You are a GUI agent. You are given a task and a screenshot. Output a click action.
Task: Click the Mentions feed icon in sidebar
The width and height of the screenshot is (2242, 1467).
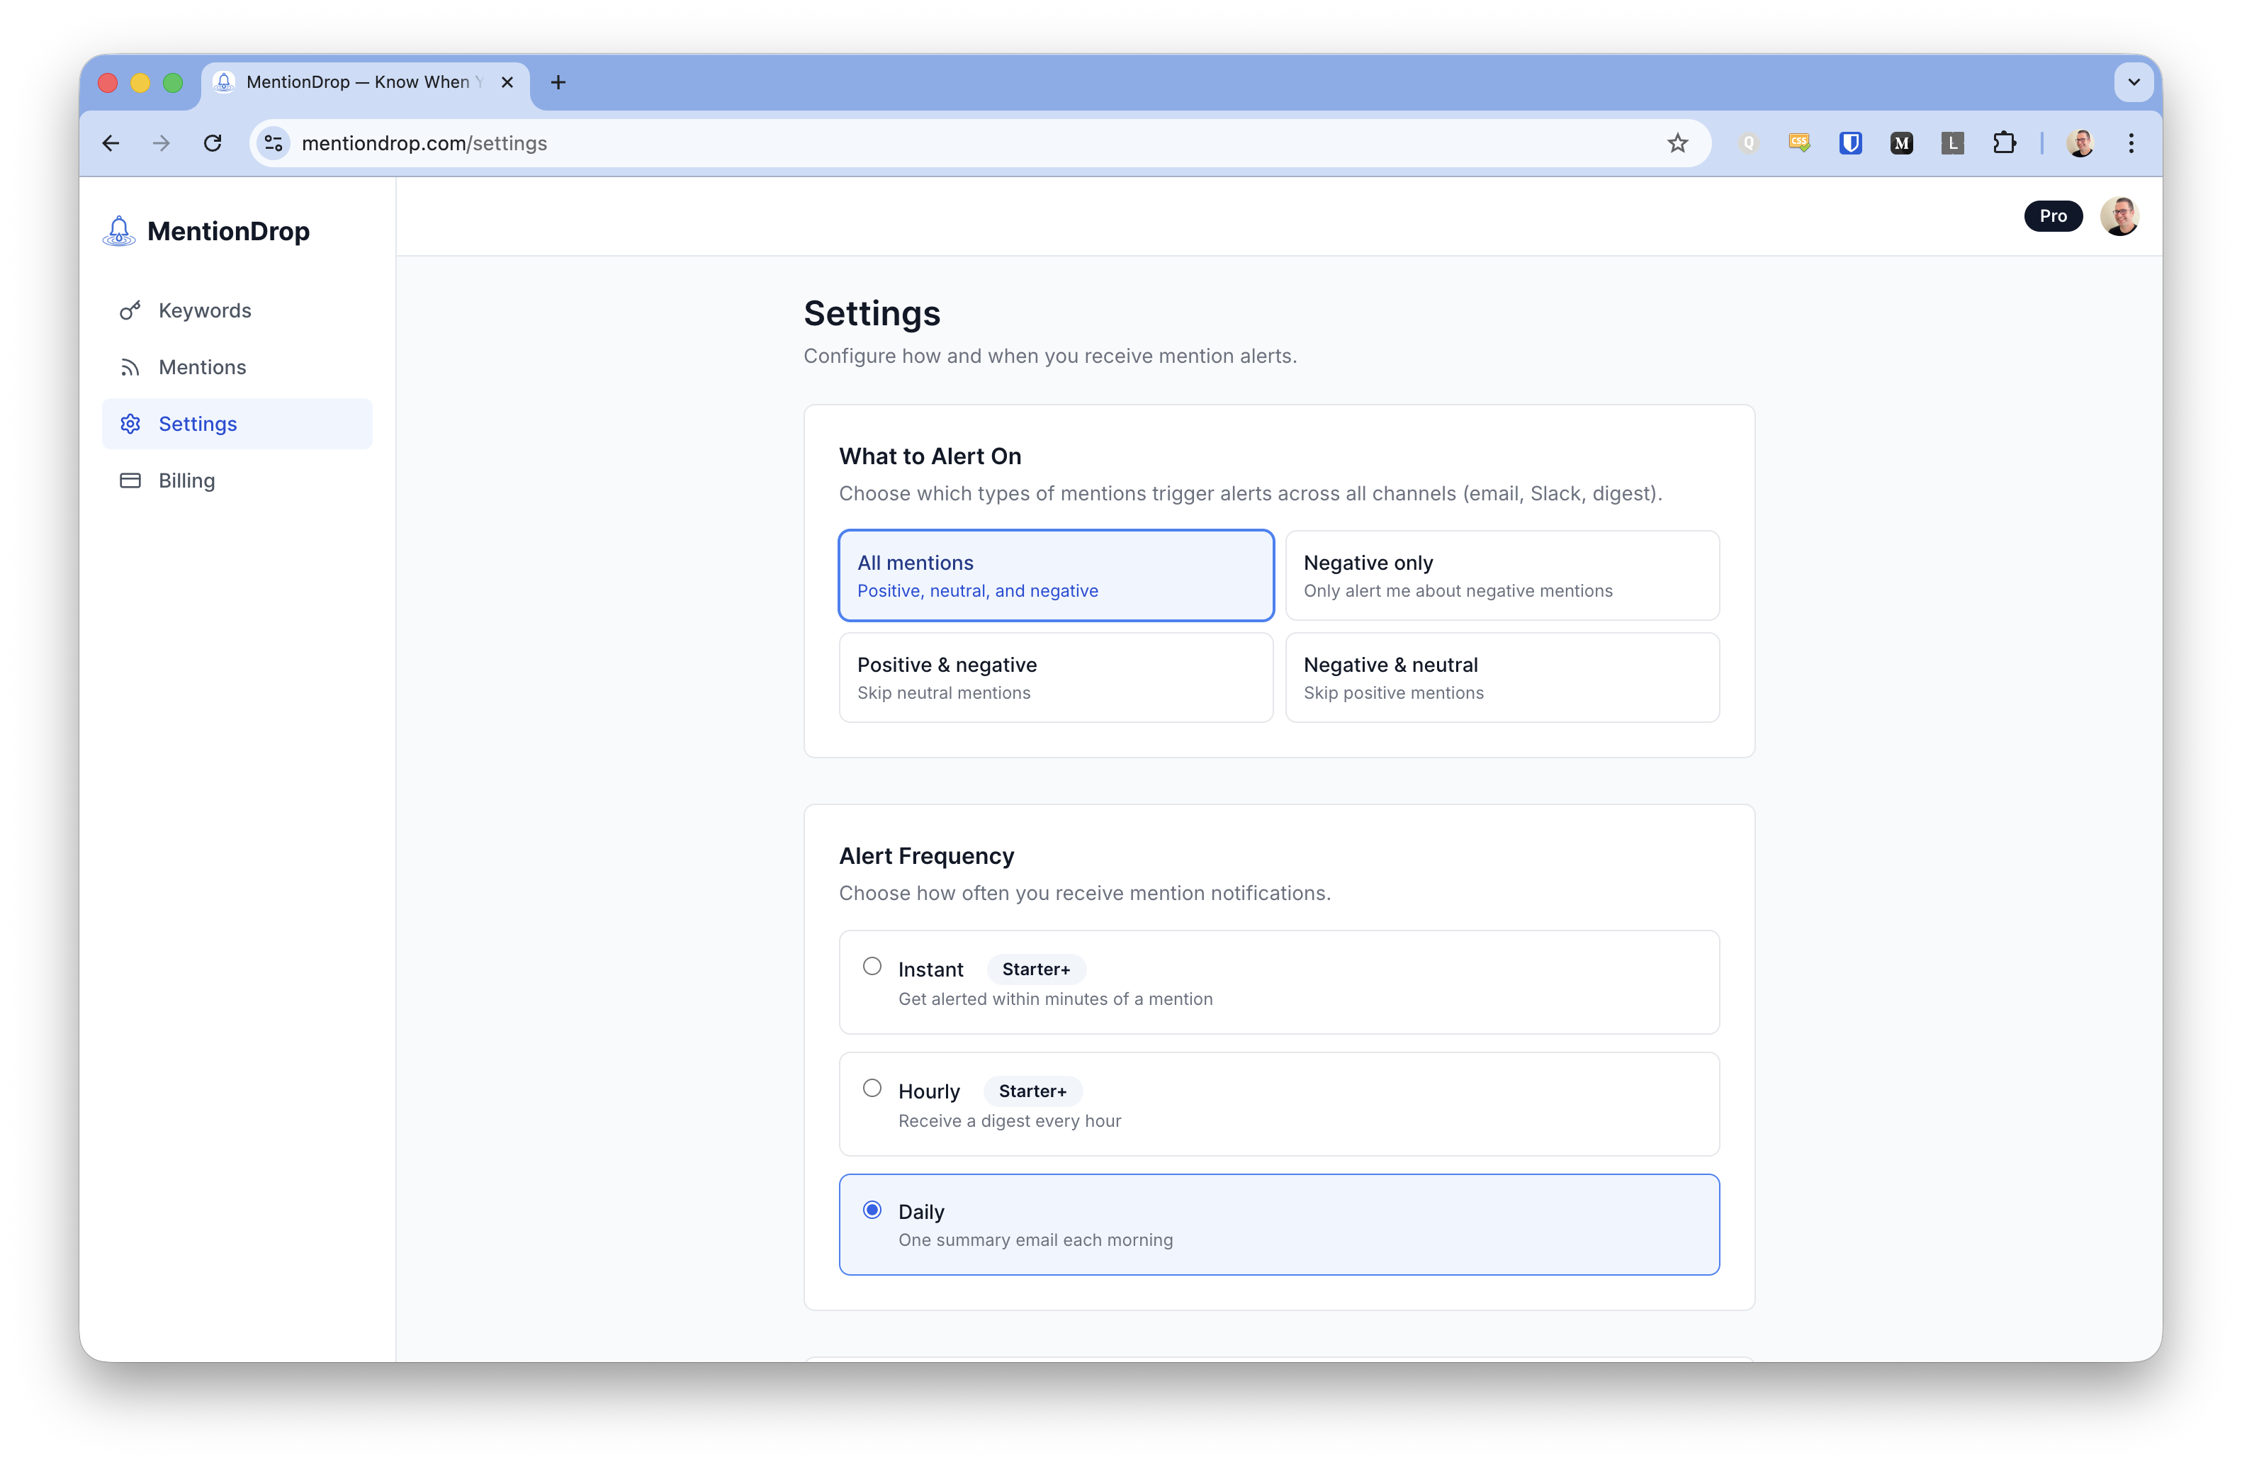130,366
